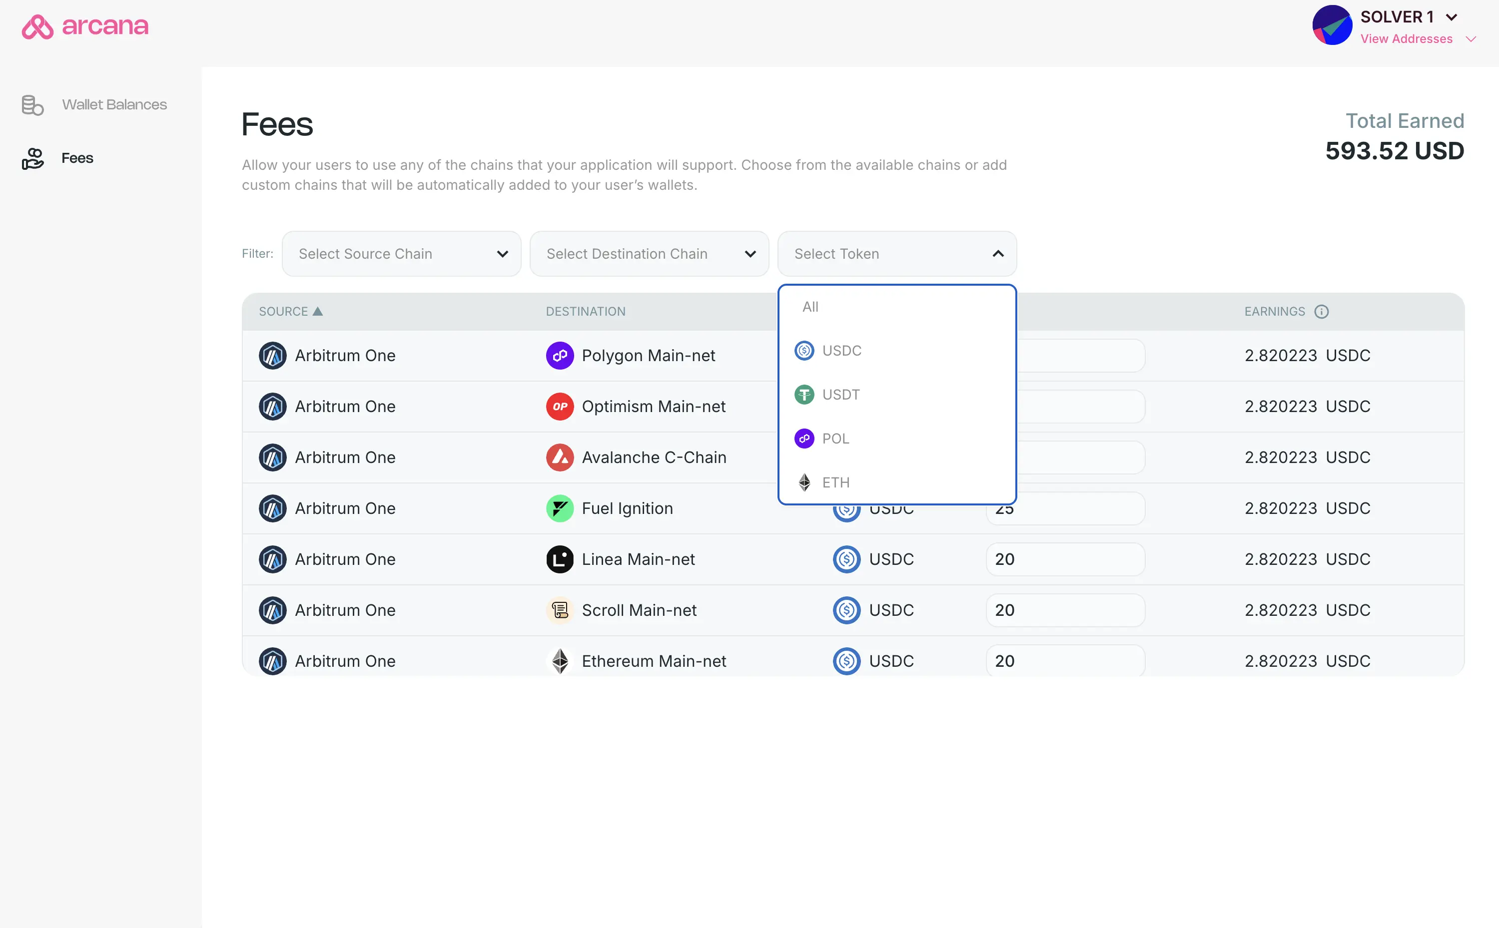This screenshot has height=928, width=1499.
Task: Open the Select Destination Chain dropdown
Action: click(649, 254)
